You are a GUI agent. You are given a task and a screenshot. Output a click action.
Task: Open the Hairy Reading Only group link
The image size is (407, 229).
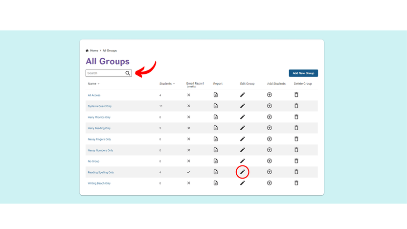click(x=99, y=128)
